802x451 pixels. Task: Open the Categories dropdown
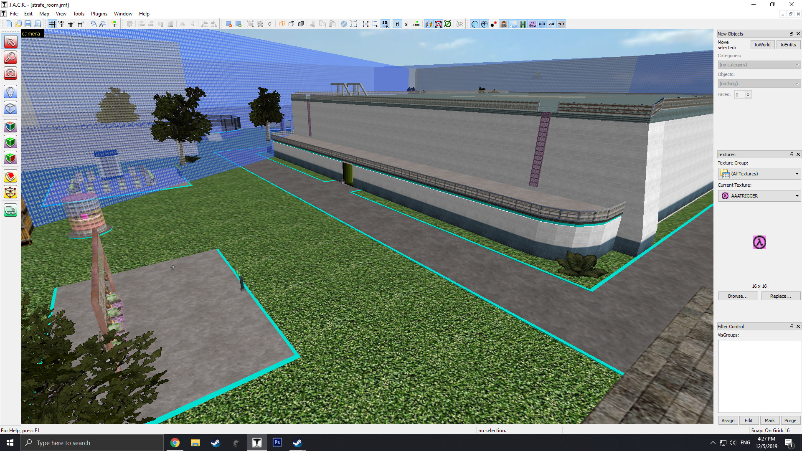[759, 65]
